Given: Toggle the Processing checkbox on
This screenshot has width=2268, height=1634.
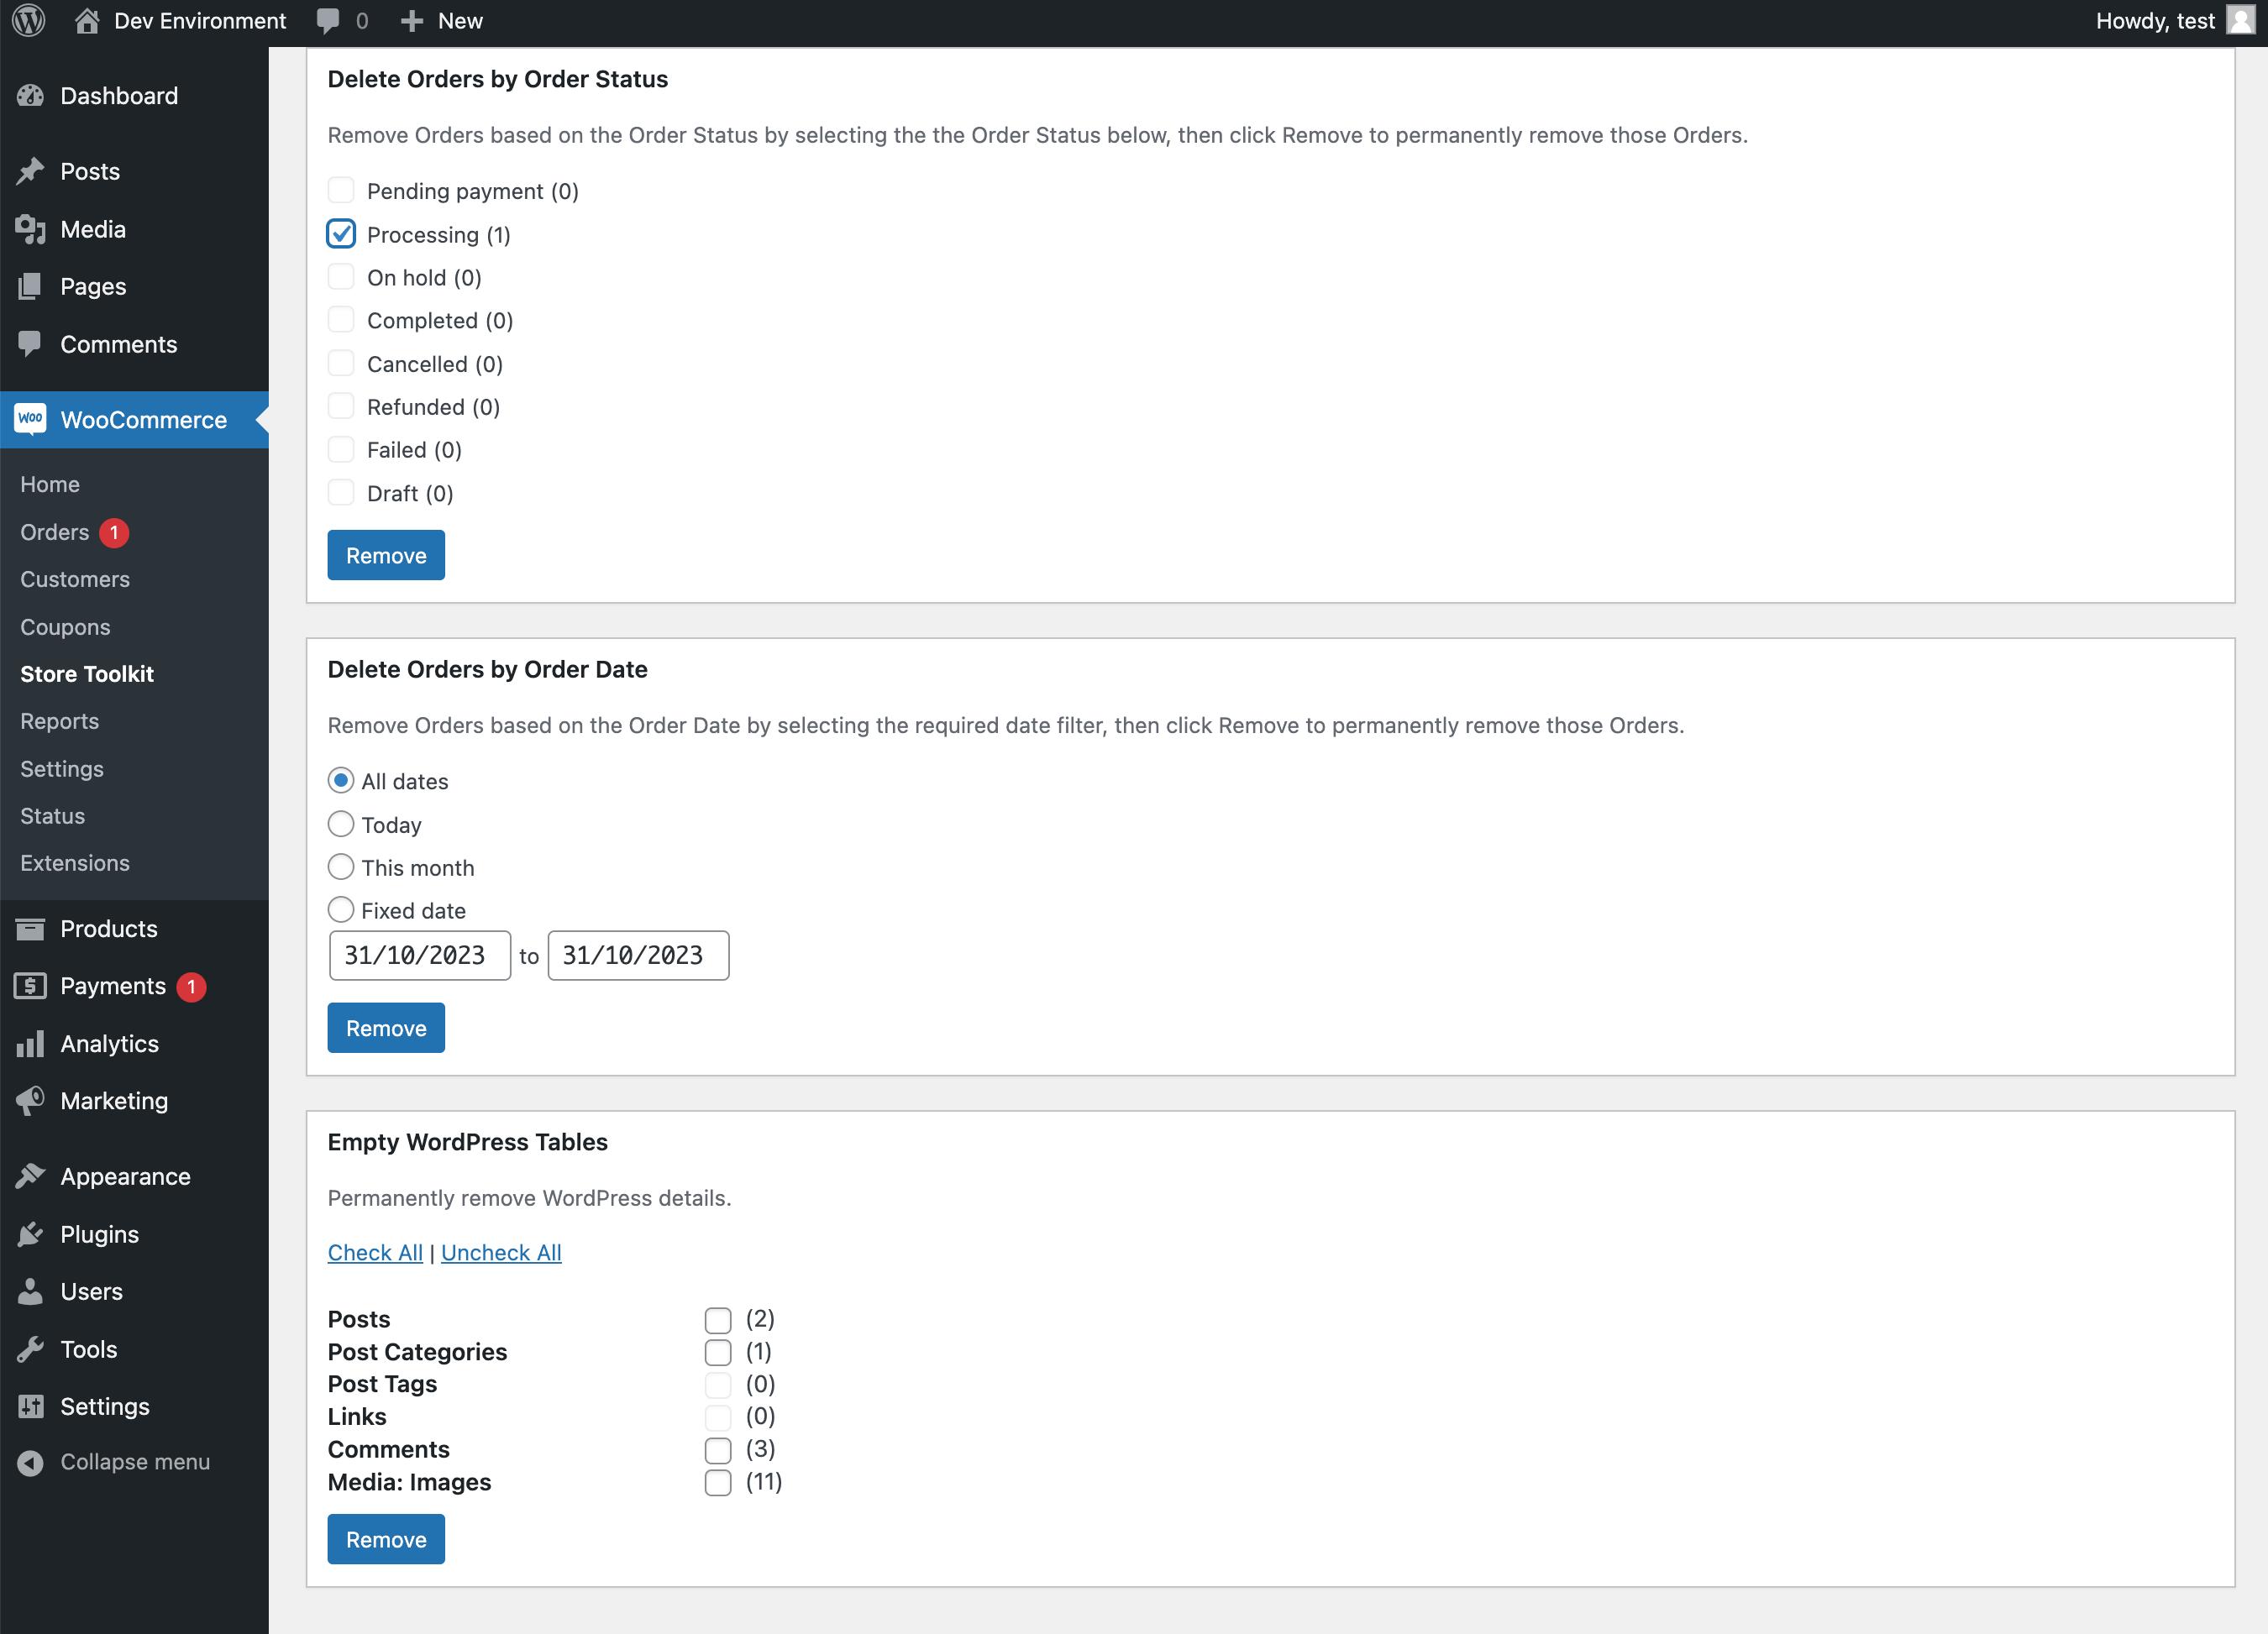Looking at the screenshot, I should click(x=340, y=233).
